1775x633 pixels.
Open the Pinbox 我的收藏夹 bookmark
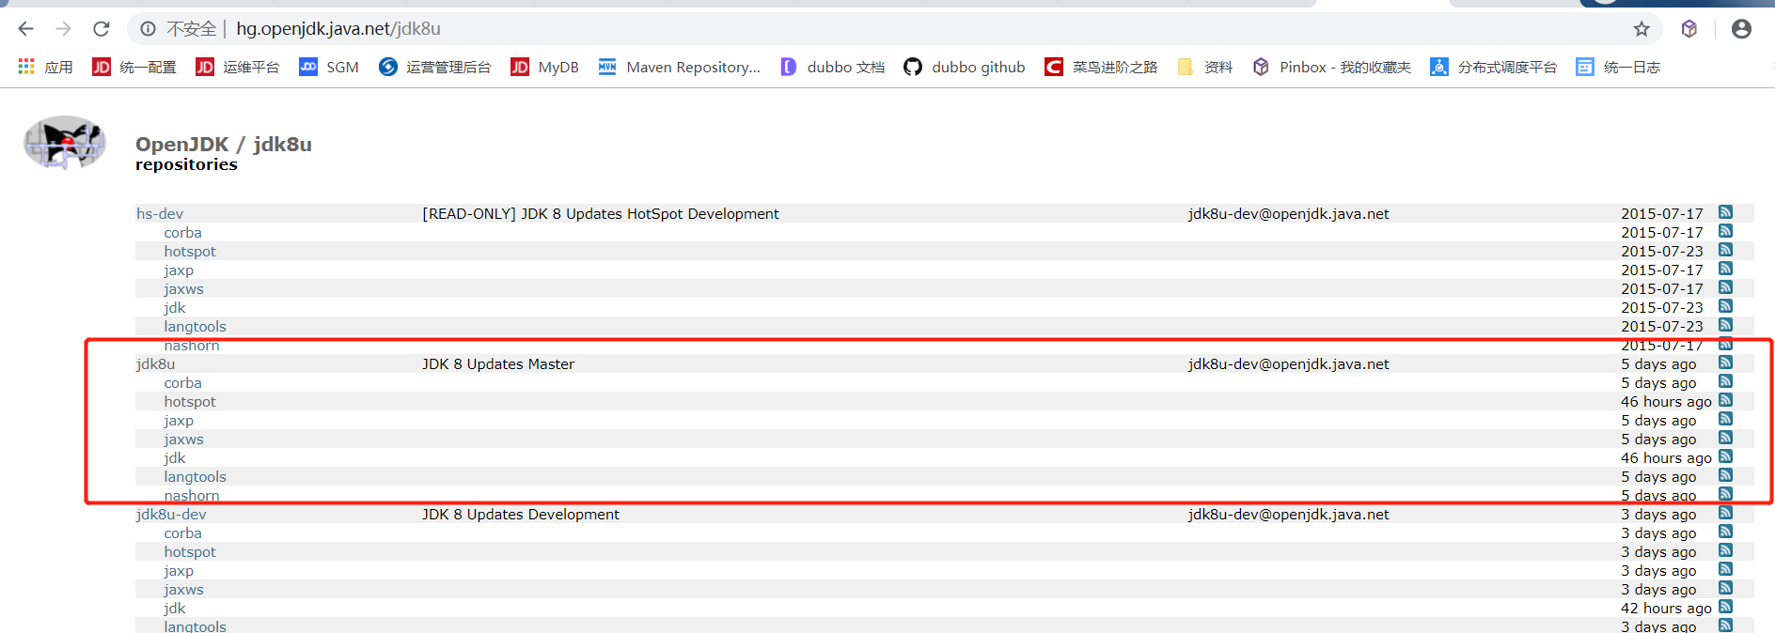click(1331, 67)
